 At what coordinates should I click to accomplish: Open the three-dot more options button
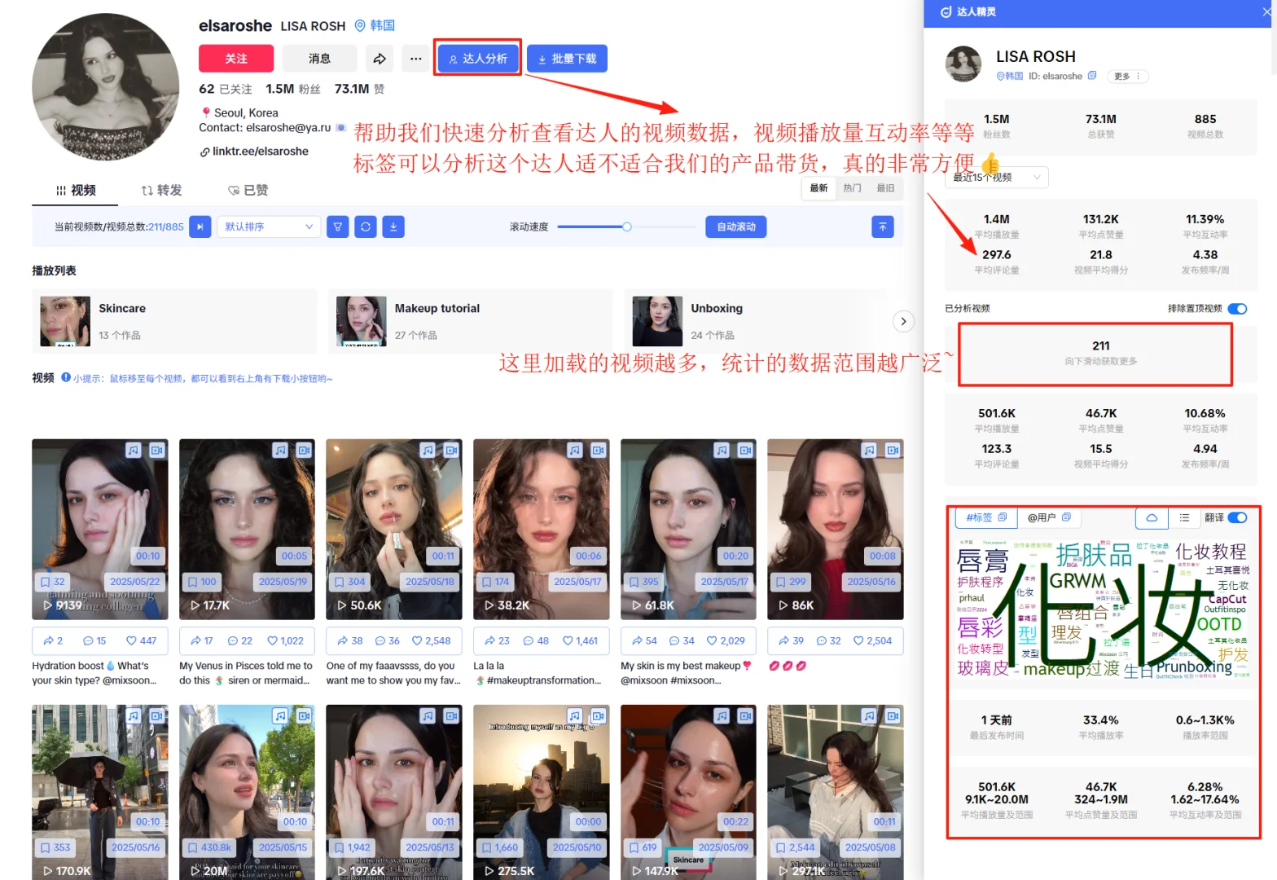click(415, 59)
